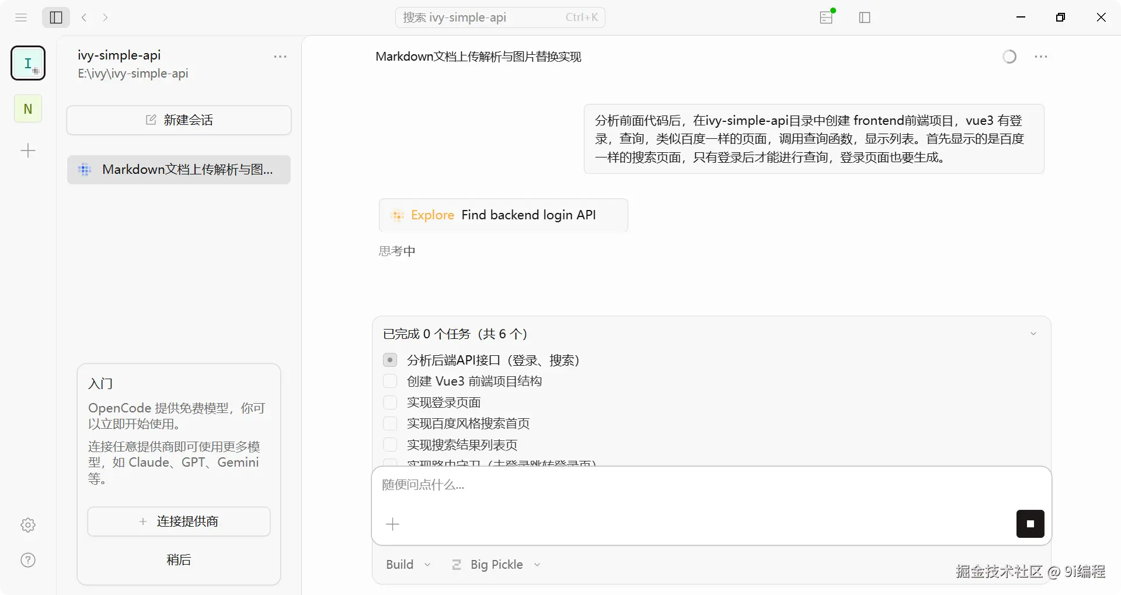Click the loading spinner in session header
The image size is (1121, 595).
(x=1009, y=57)
